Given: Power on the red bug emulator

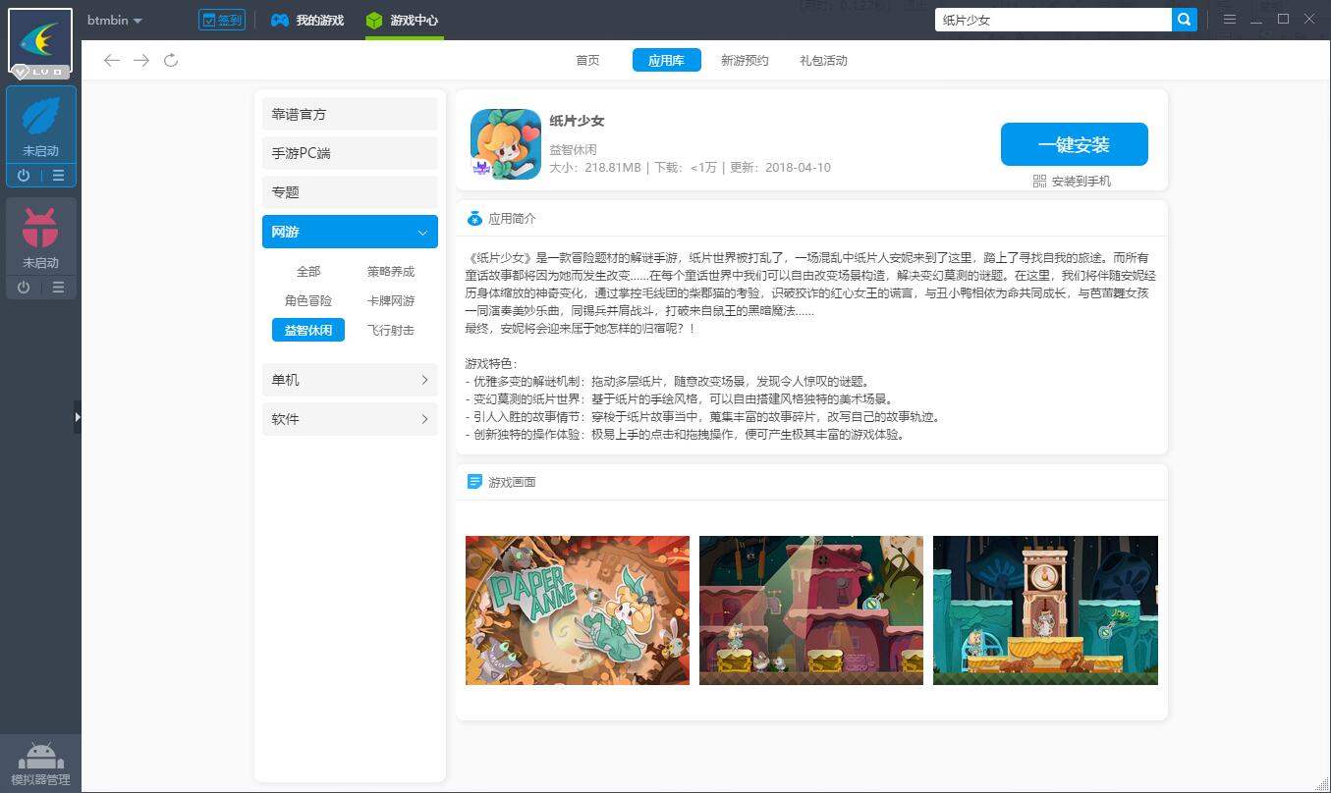Looking at the screenshot, I should coord(24,288).
